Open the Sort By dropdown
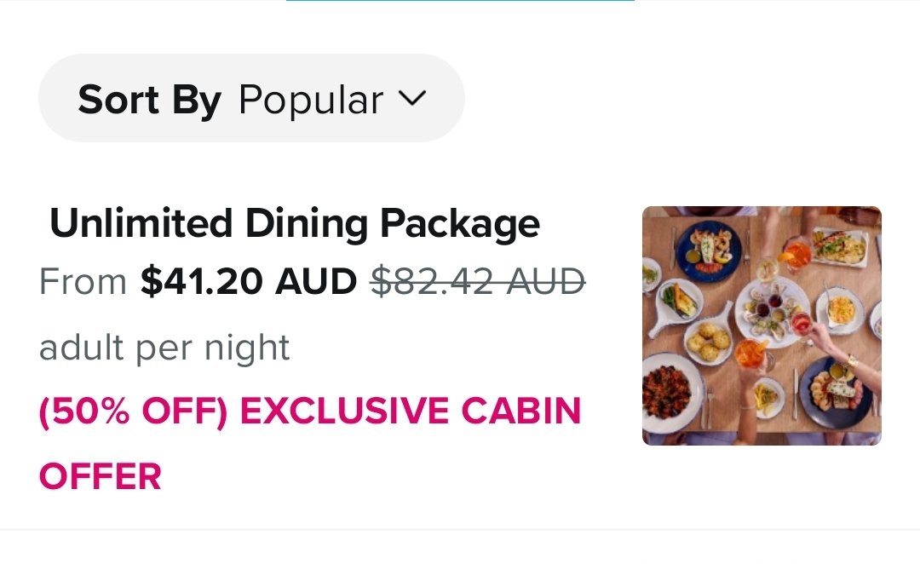This screenshot has width=920, height=564. 251,99
